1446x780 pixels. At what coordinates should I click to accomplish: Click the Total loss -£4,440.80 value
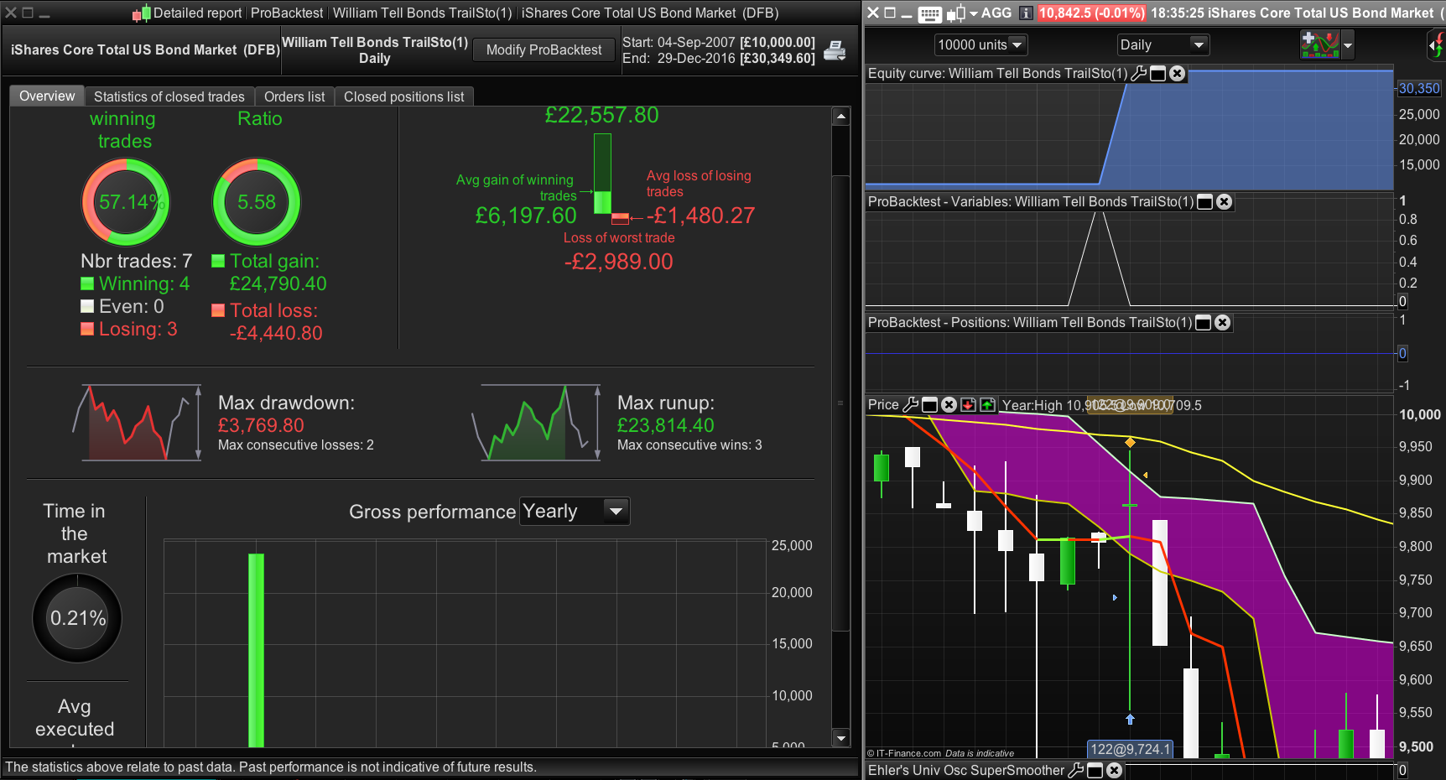pos(276,334)
